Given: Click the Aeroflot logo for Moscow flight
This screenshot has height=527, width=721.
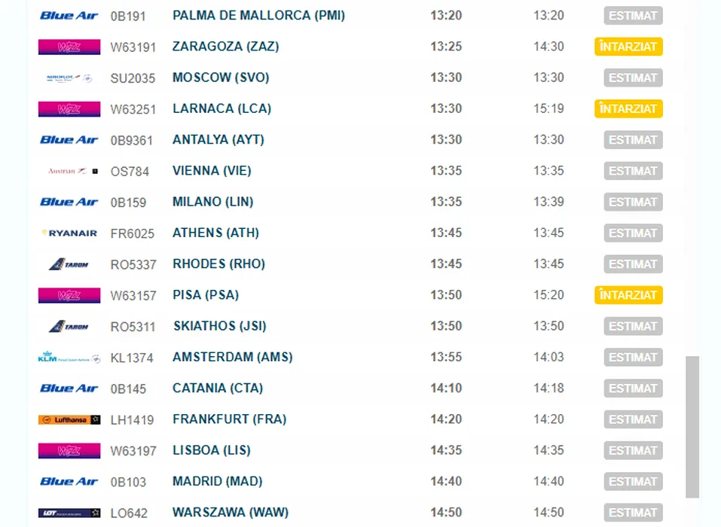Looking at the screenshot, I should tap(69, 78).
